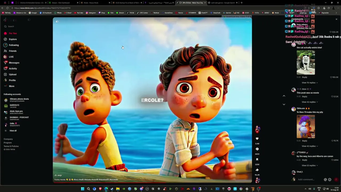This screenshot has height=192, width=341.
Task: Switch to DLSS Startup Fix browser tab
Action: (127, 3)
